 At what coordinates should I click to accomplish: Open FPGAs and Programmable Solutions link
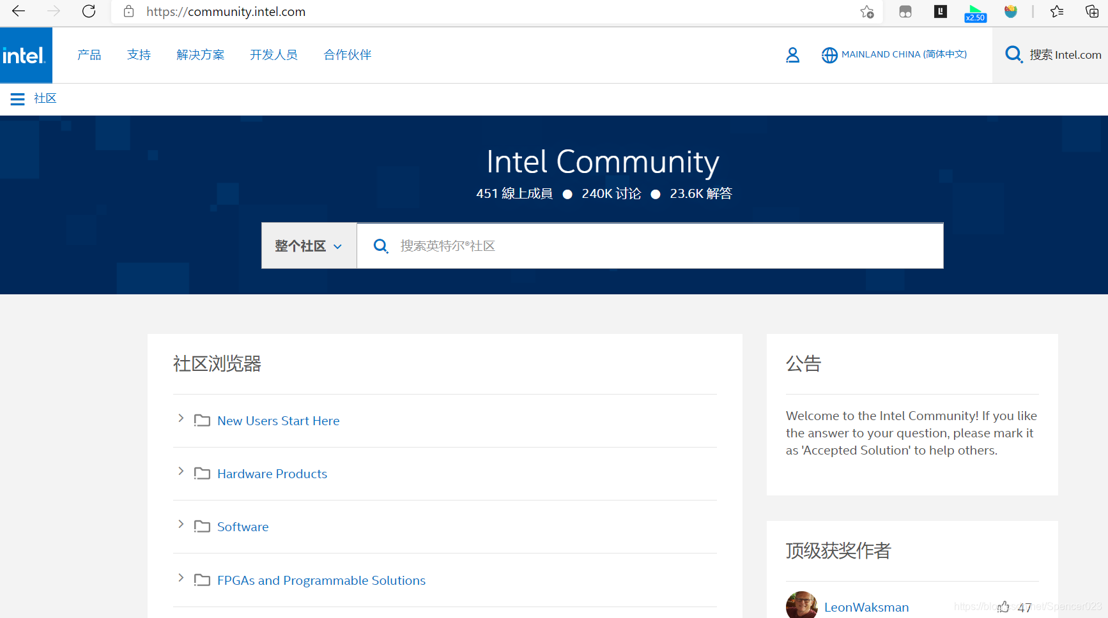point(321,580)
